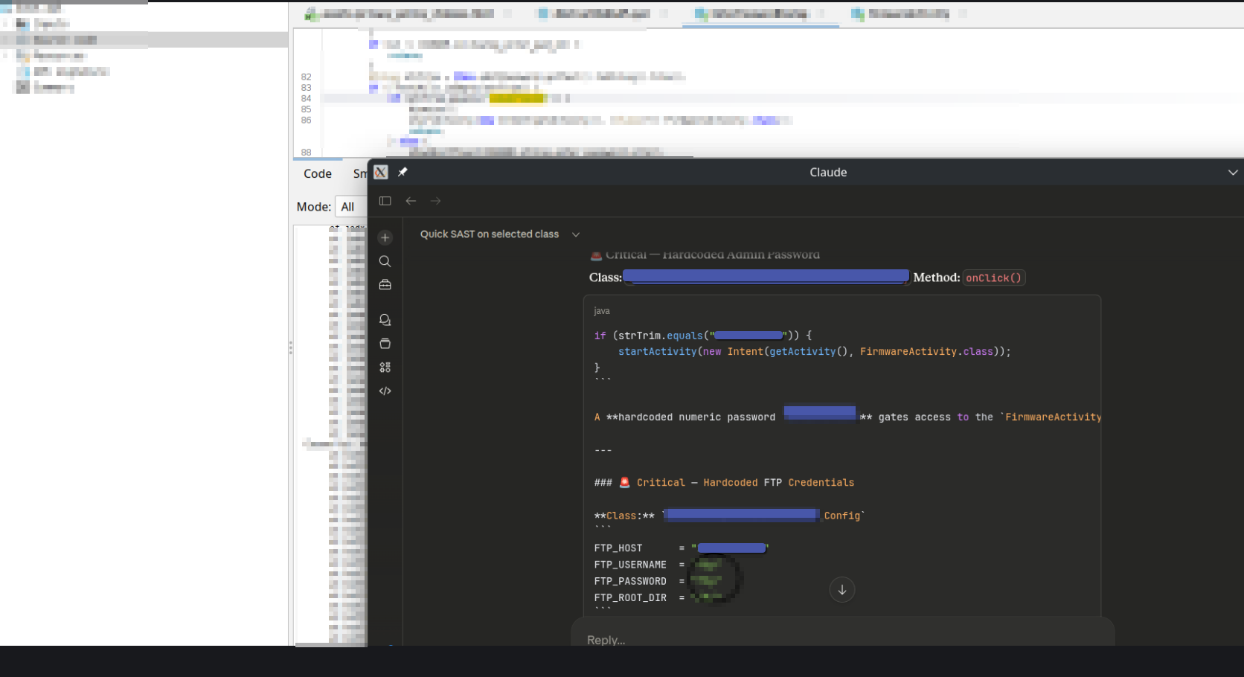The image size is (1244, 677).
Task: Start a new chat with plus icon
Action: (385, 237)
